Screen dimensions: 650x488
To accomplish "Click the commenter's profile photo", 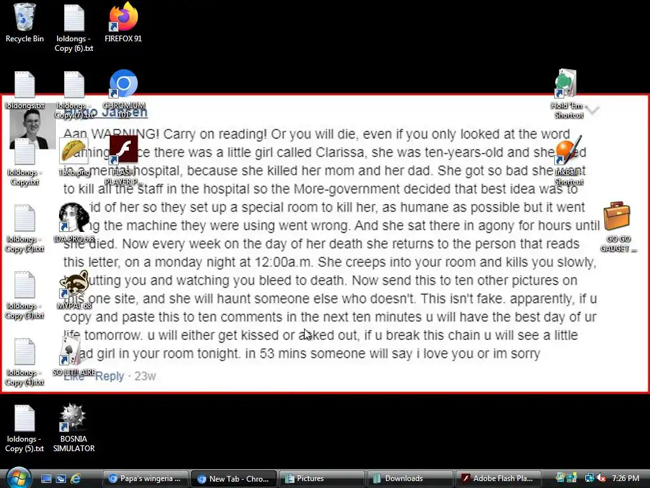I will (x=32, y=126).
